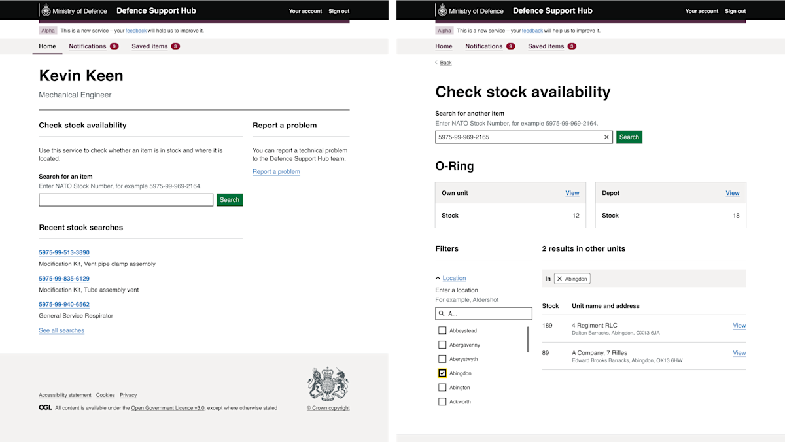View 4 Regiment RLC result
Viewport: 785px width, 442px height.
tap(739, 326)
